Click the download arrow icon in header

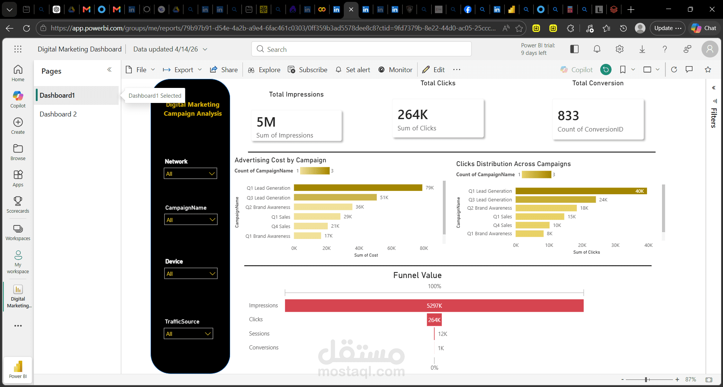click(x=642, y=49)
